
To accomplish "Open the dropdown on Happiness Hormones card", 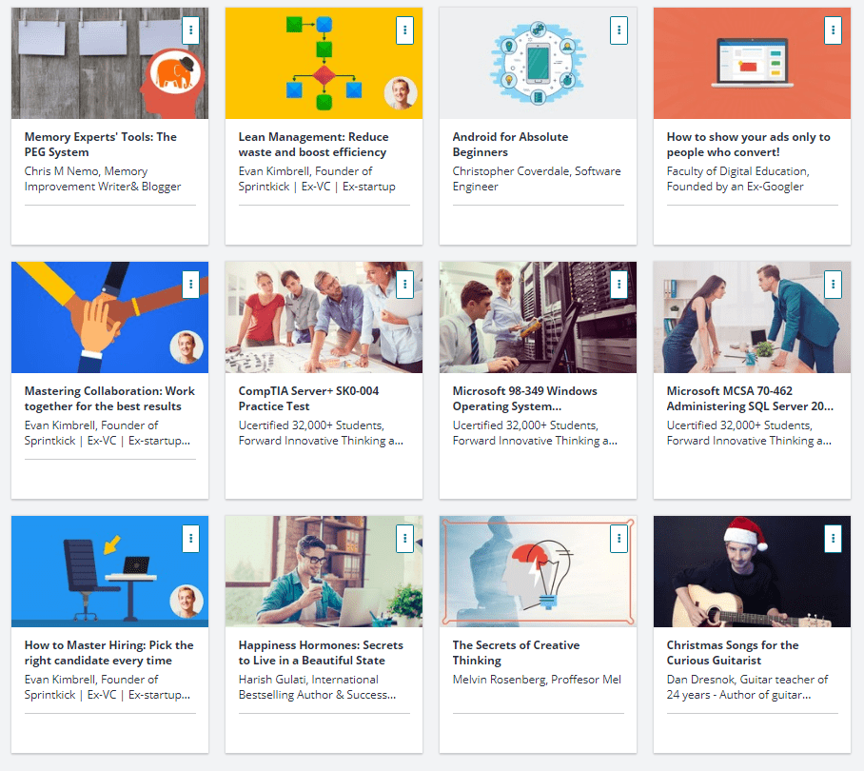I will pyautogui.click(x=404, y=538).
